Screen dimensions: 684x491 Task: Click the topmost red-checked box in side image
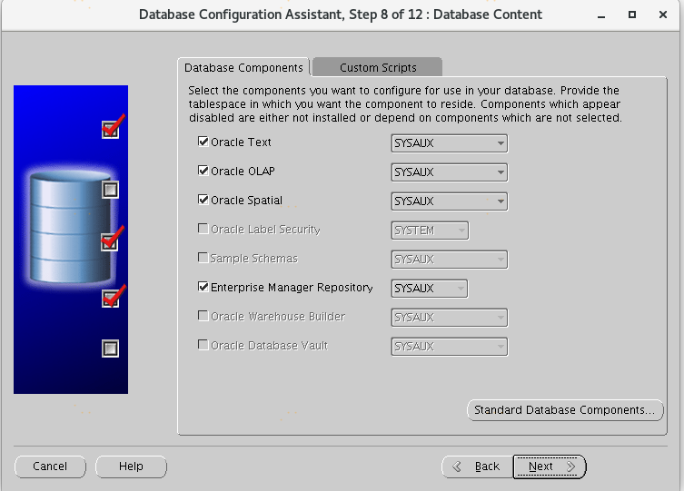click(110, 130)
